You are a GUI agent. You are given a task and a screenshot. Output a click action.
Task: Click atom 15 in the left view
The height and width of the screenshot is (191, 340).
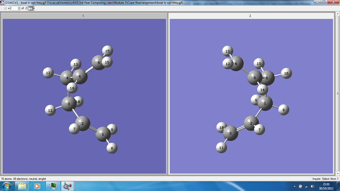pos(108,51)
